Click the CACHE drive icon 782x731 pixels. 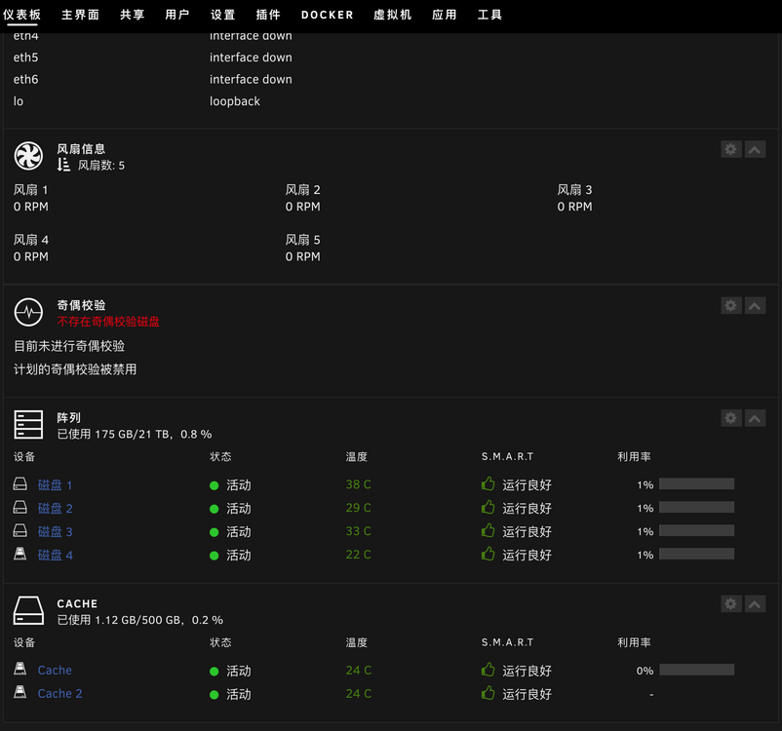click(x=28, y=610)
